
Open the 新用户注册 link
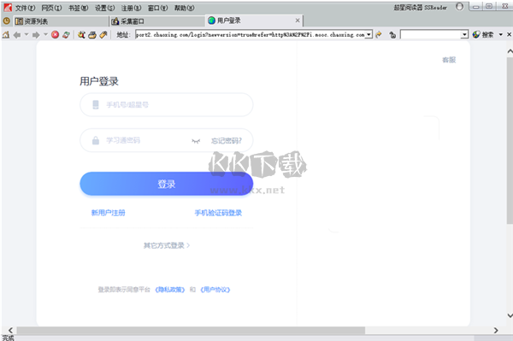[x=108, y=213]
